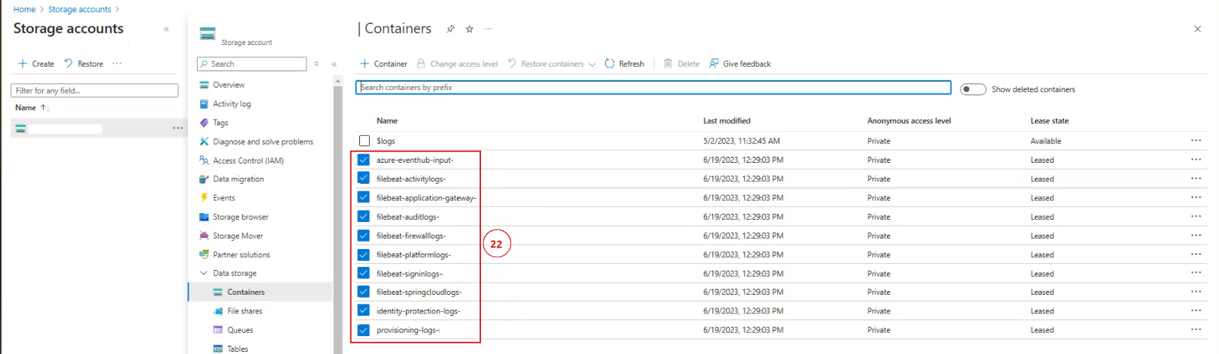Viewport: 1219px width, 354px height.
Task: Click Give feedback
Action: pyautogui.click(x=740, y=64)
